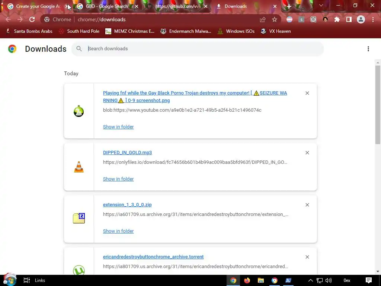Open the profile avatar menu
This screenshot has height=286, width=381.
(361, 19)
